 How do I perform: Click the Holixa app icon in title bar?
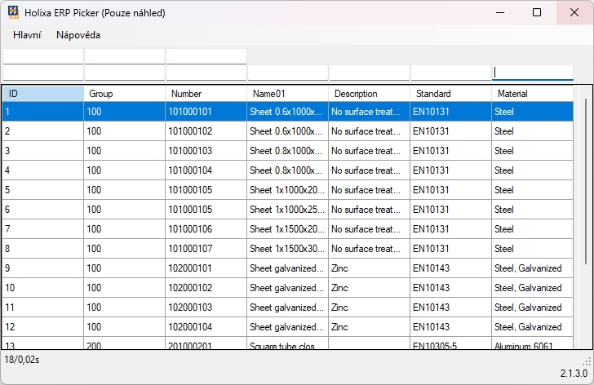point(14,13)
